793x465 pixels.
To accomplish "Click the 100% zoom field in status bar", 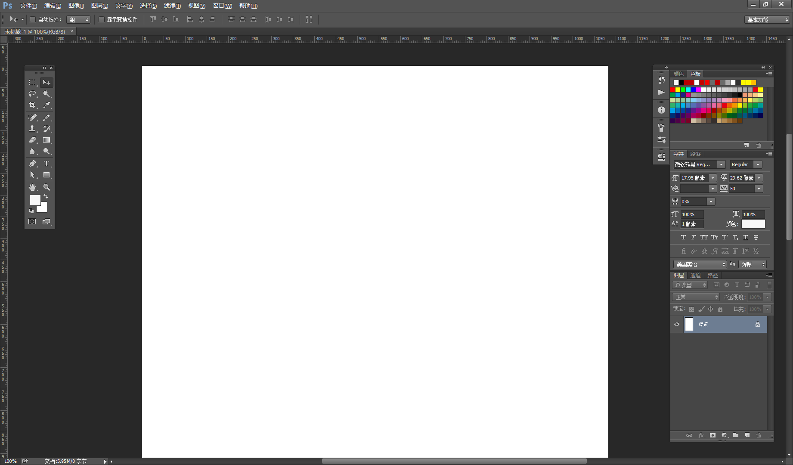I will click(10, 461).
